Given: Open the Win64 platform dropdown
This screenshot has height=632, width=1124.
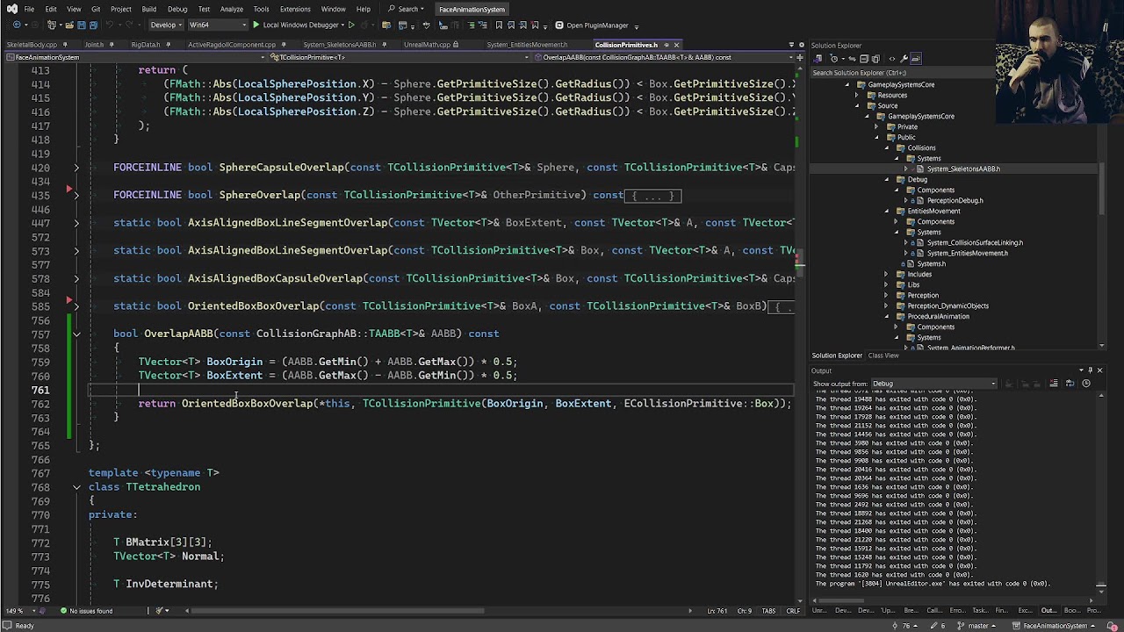Looking at the screenshot, I should click(217, 25).
